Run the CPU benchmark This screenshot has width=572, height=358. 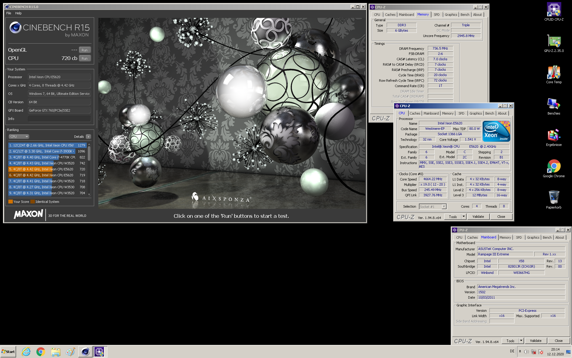tap(85, 58)
